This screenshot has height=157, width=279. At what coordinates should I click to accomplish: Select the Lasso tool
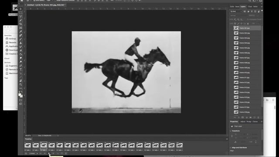click(x=20, y=17)
